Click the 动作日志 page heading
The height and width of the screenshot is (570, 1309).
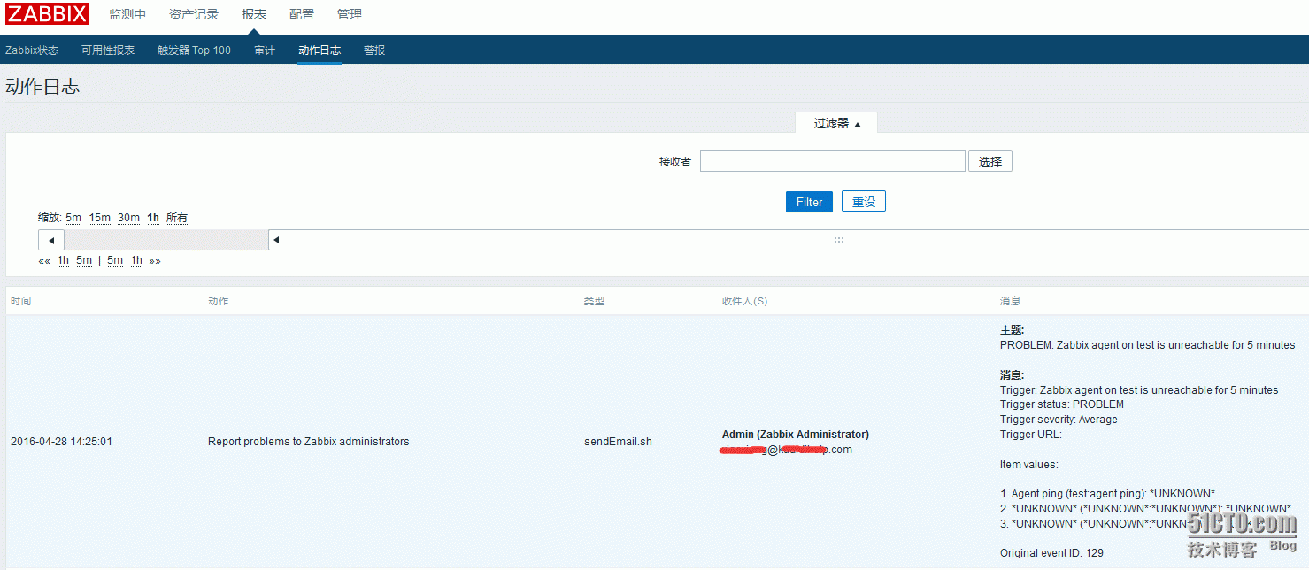(x=42, y=86)
